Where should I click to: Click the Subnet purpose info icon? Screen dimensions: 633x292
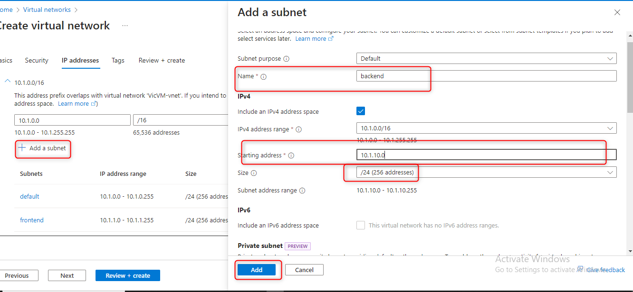(x=286, y=59)
